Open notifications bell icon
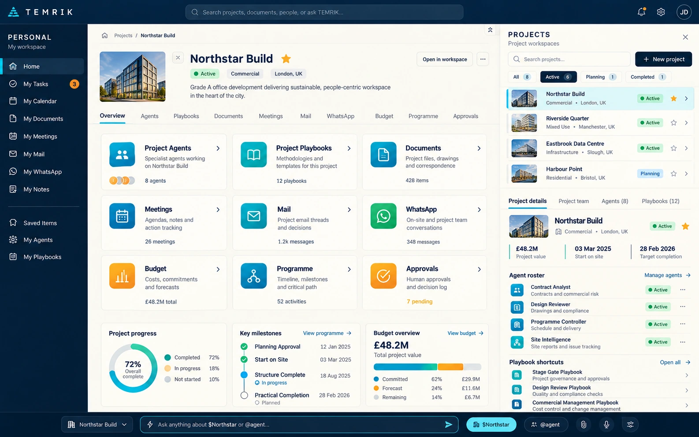The image size is (699, 437). click(x=641, y=12)
